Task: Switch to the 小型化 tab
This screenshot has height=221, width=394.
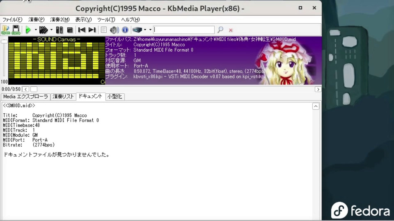Action: 115,97
